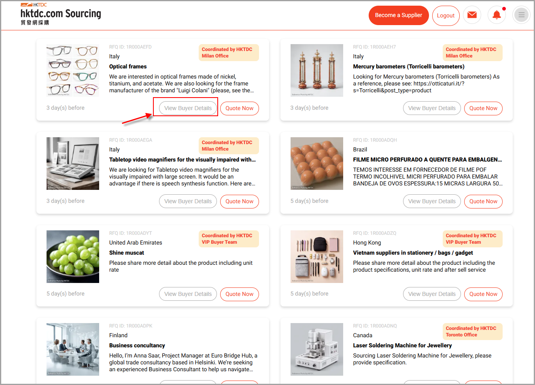535x385 pixels.
Task: Open Laser Soldering Machine for Jewellery title
Action: click(402, 345)
